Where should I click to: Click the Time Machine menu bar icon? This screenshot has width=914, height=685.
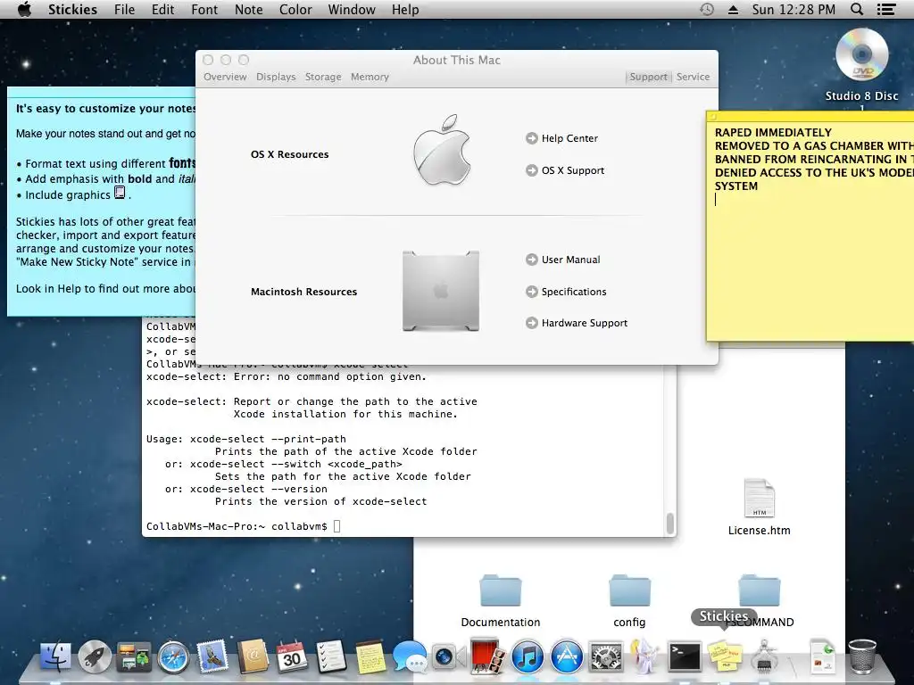click(x=707, y=9)
